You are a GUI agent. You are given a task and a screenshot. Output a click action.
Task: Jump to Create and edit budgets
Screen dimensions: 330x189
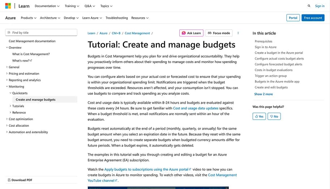coord(271,87)
